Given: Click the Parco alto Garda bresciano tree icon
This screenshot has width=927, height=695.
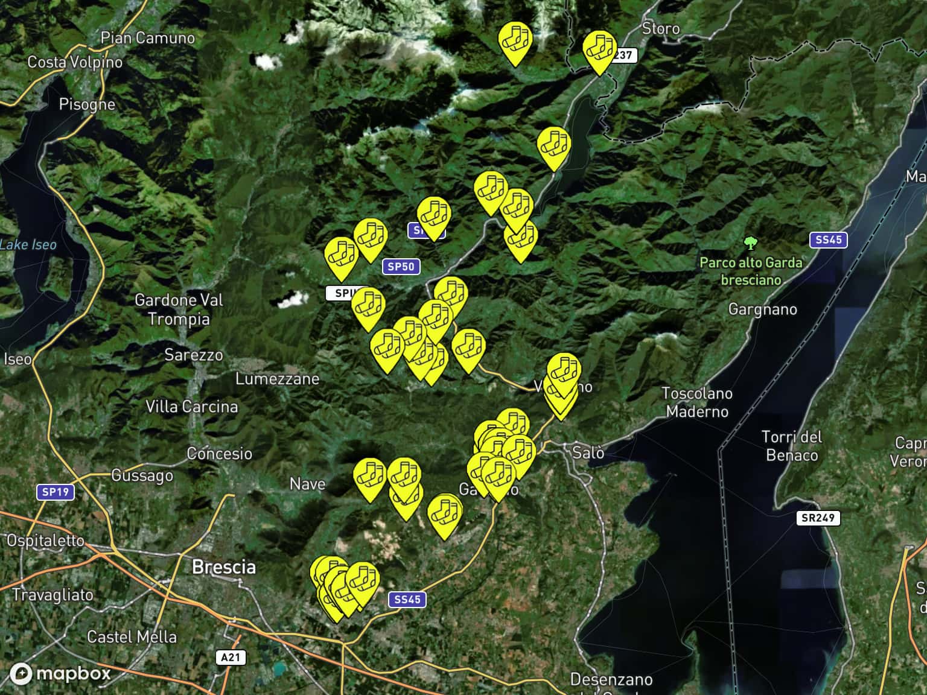Looking at the screenshot, I should 750,244.
